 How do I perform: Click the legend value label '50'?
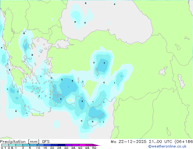pos(94,148)
